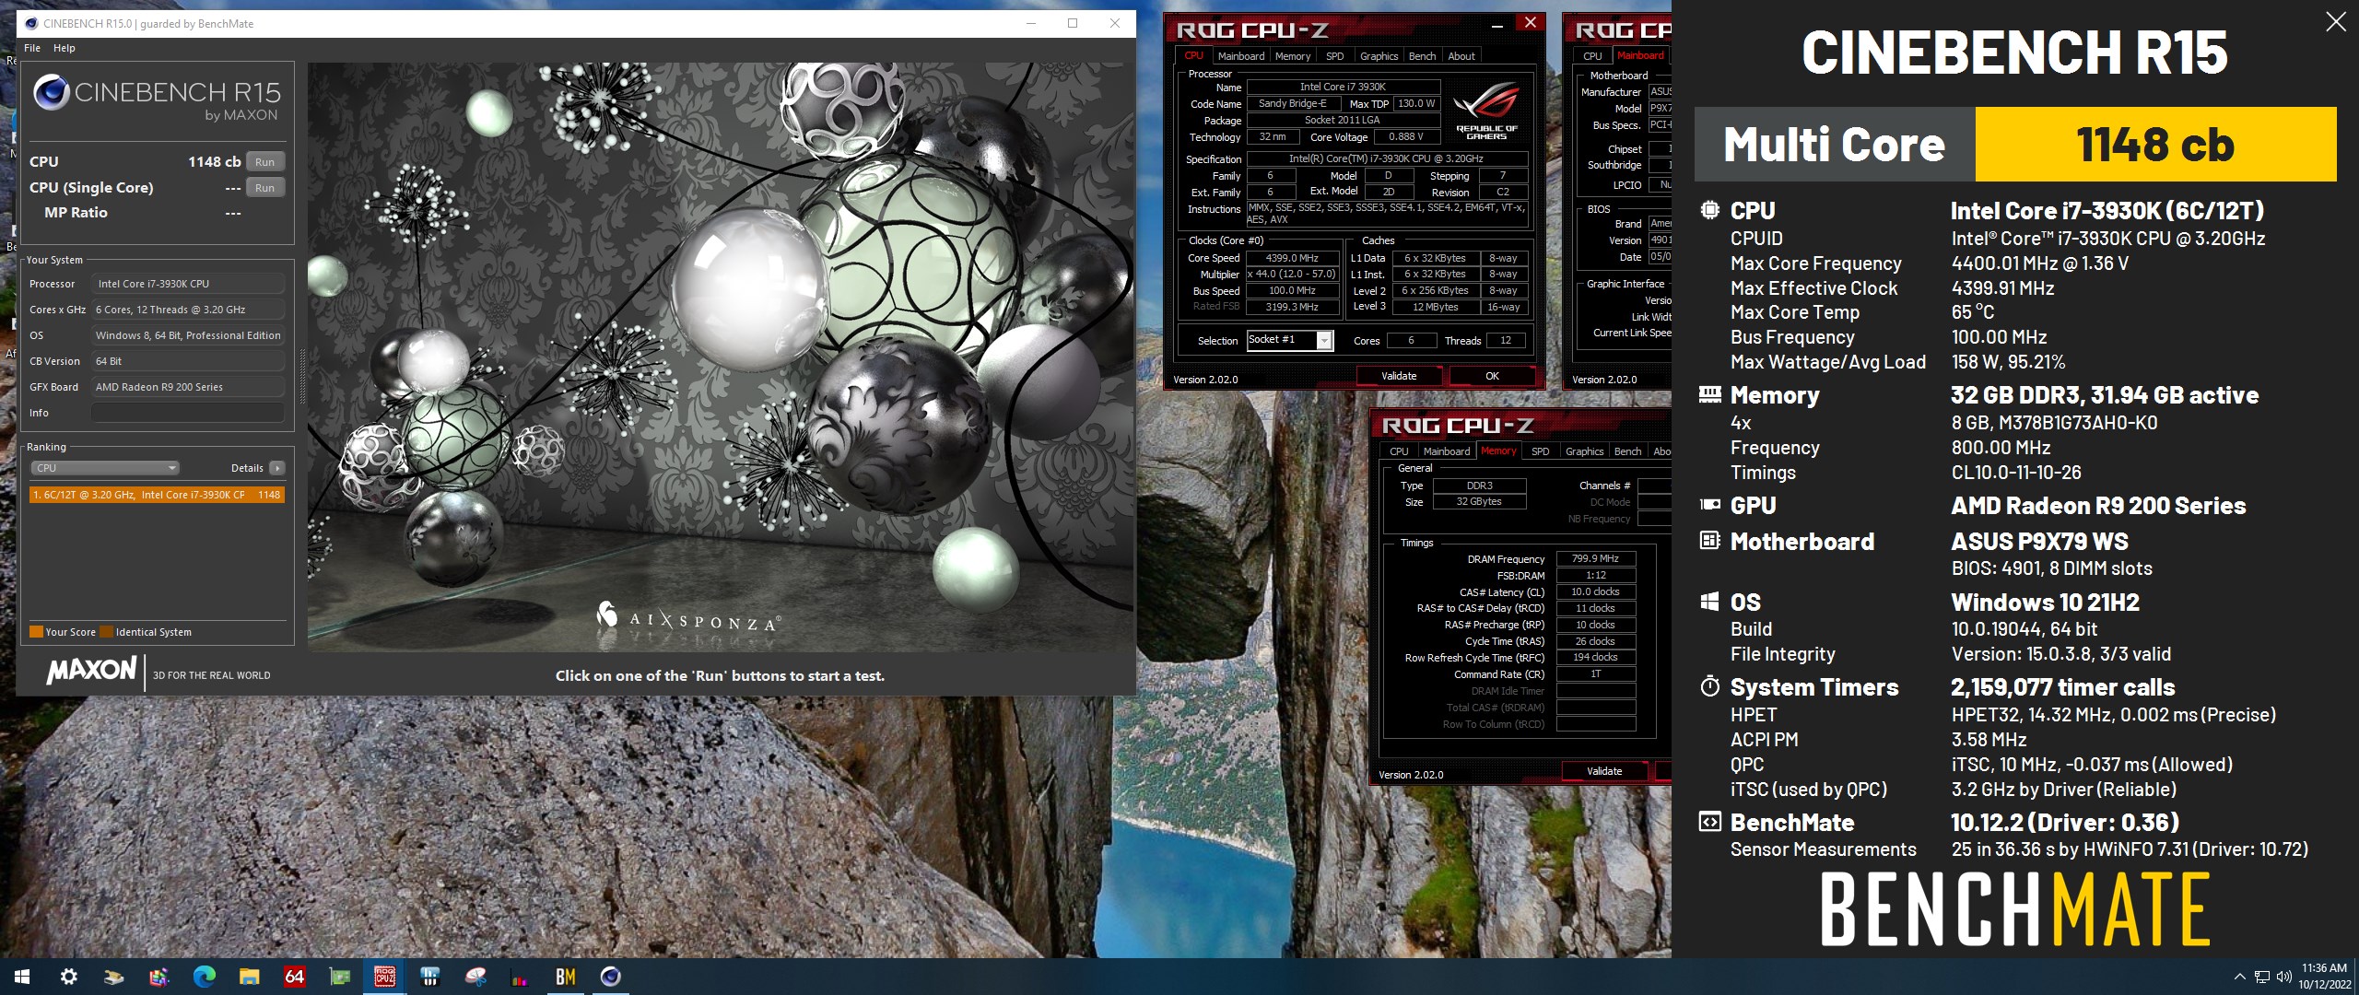Switch to Bench tab in first CPU-Z
Screen dimensions: 2359x995
pos(1423,56)
